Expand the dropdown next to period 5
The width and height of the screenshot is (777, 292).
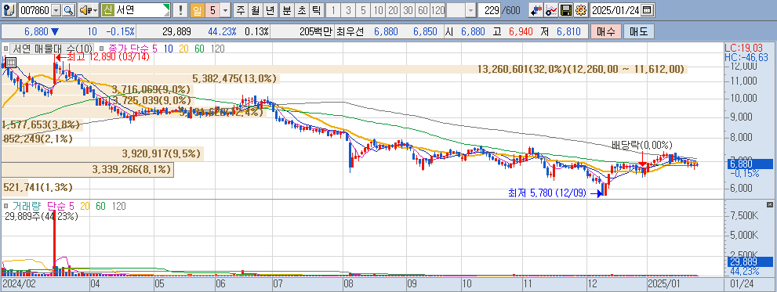pos(226,10)
